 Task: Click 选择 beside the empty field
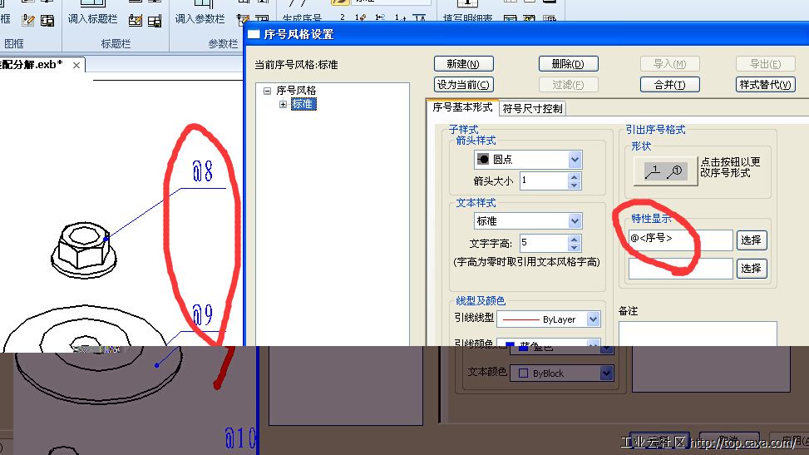tap(752, 269)
